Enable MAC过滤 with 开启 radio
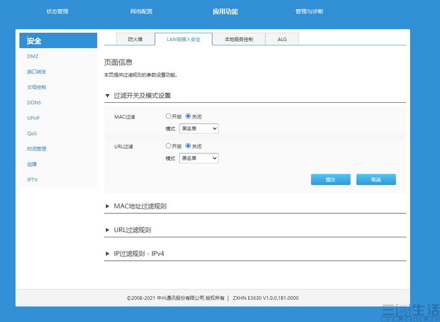440x322 pixels. (168, 116)
